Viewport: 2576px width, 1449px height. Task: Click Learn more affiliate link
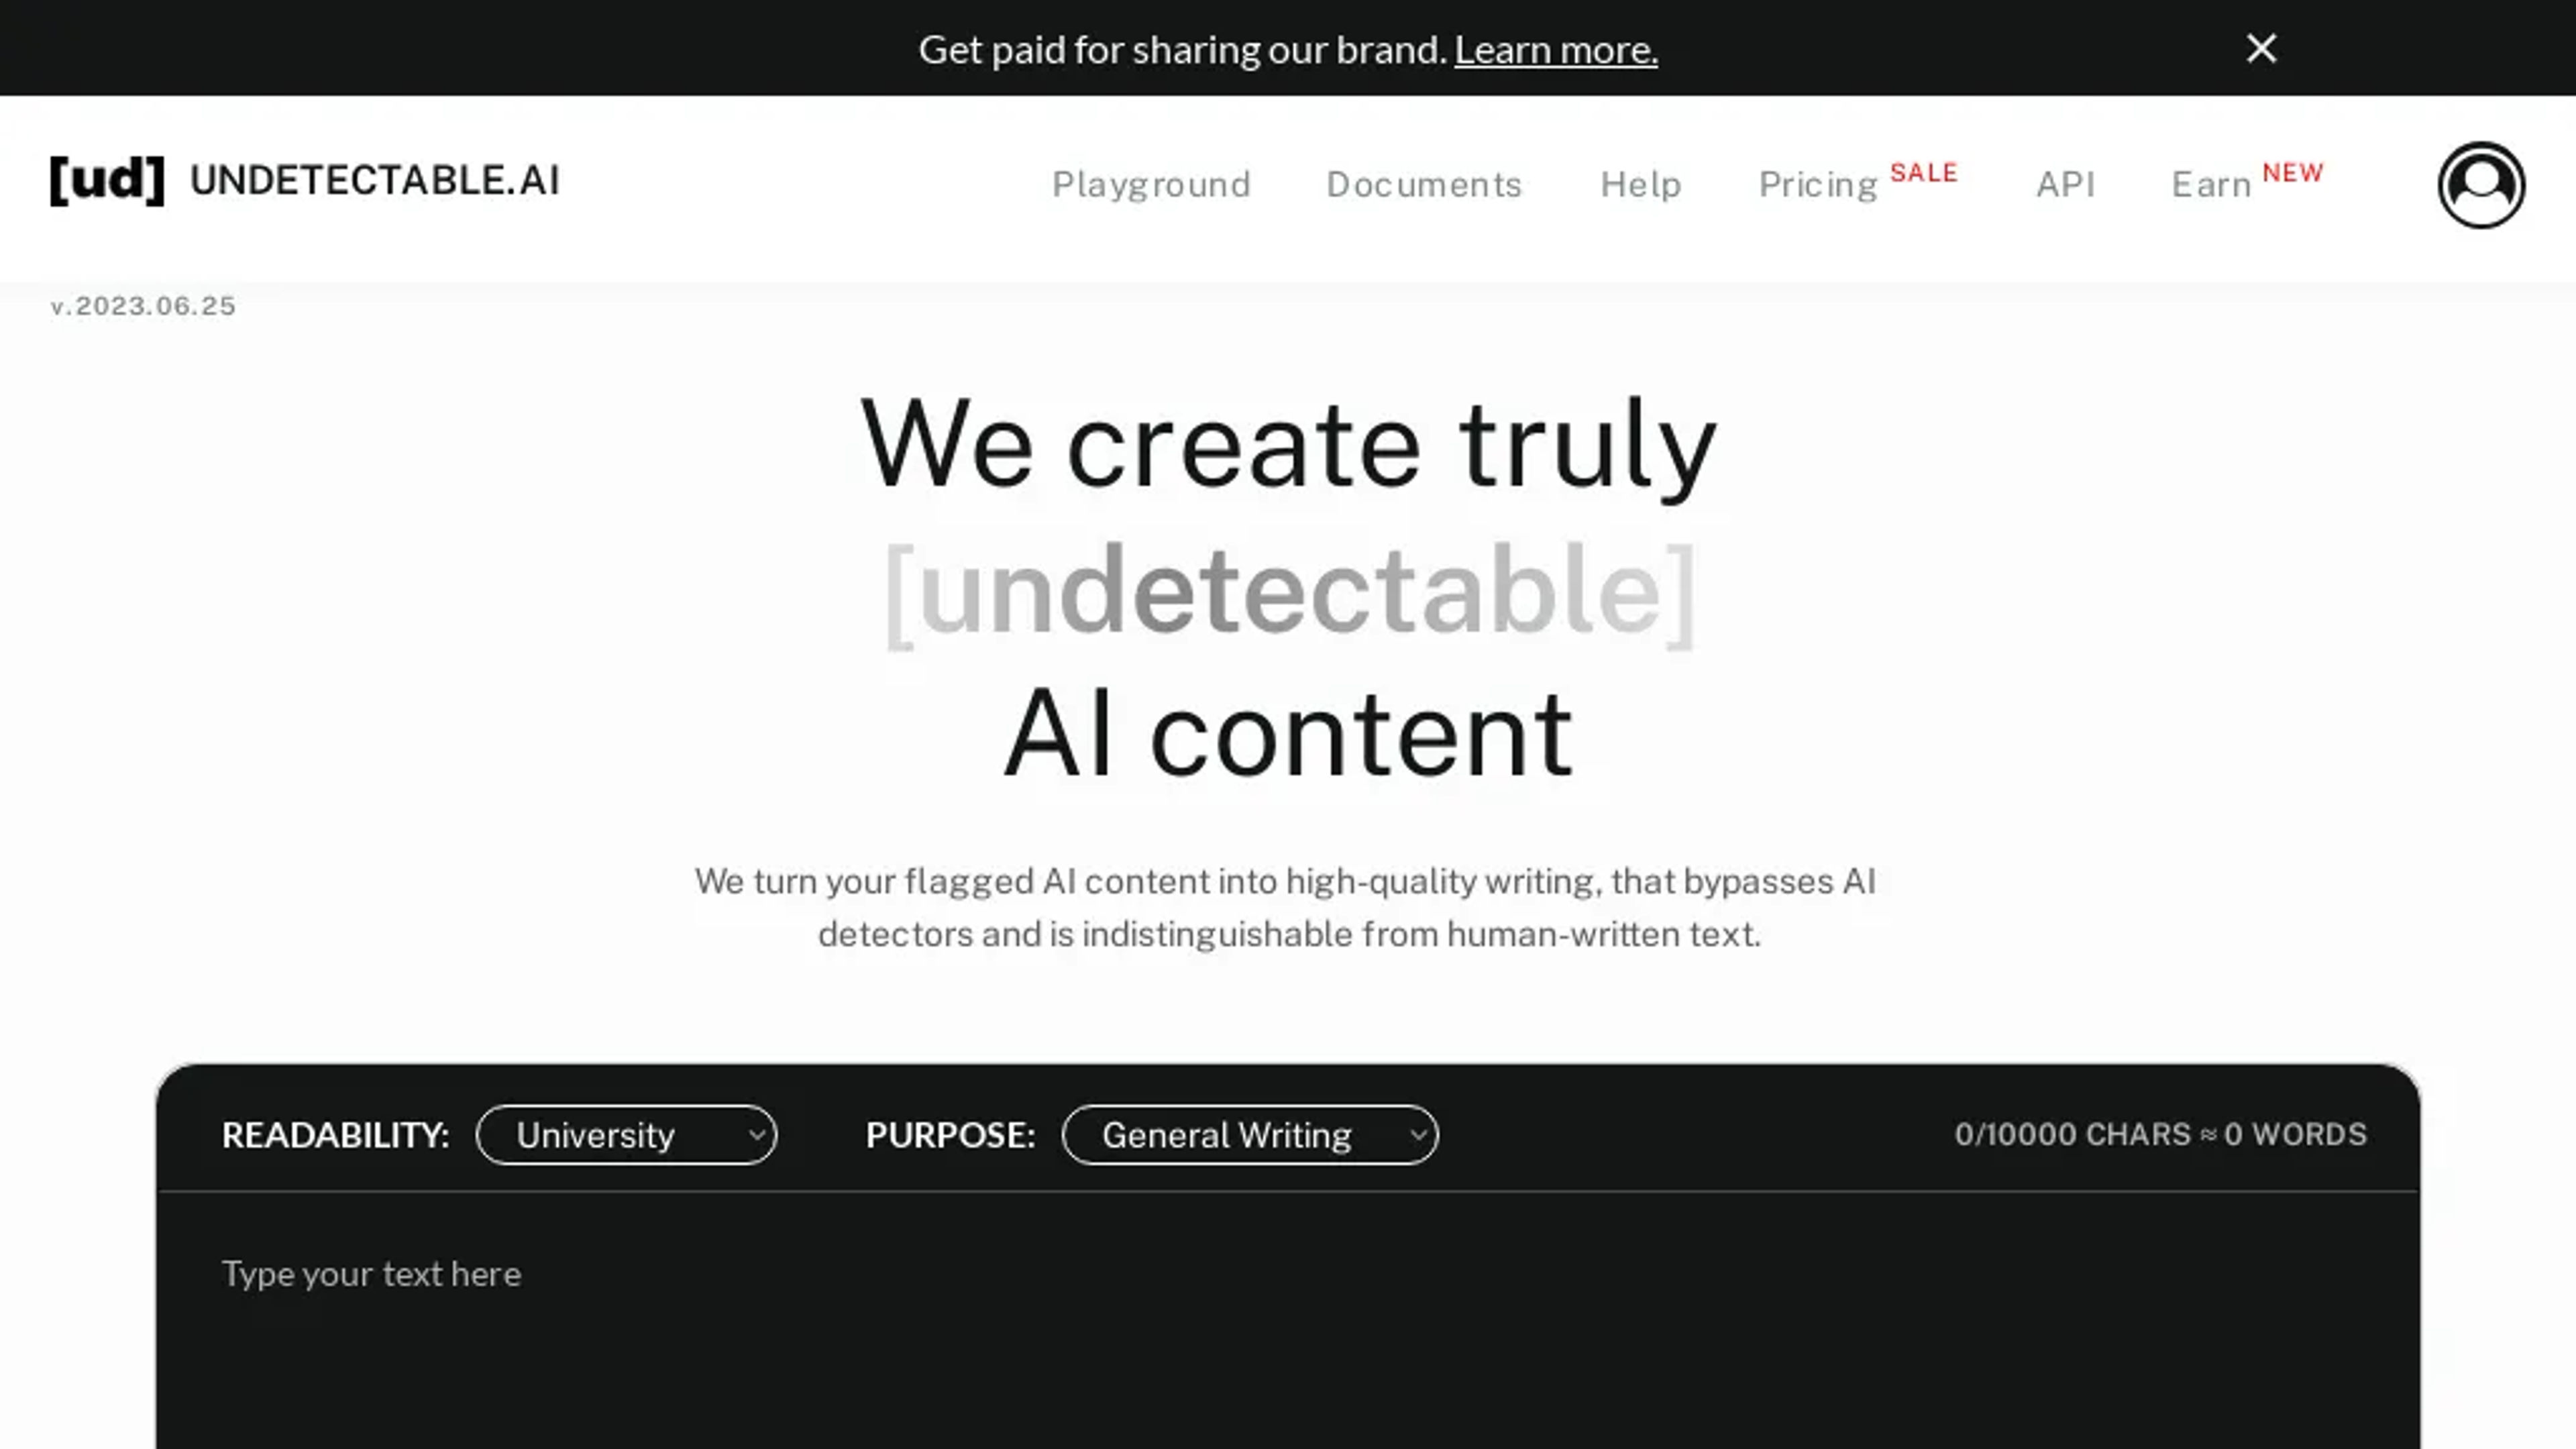coord(1555,48)
